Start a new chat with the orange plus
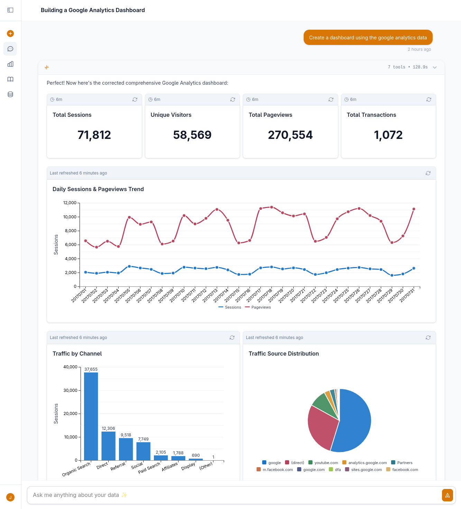The height and width of the screenshot is (509, 461). click(10, 34)
